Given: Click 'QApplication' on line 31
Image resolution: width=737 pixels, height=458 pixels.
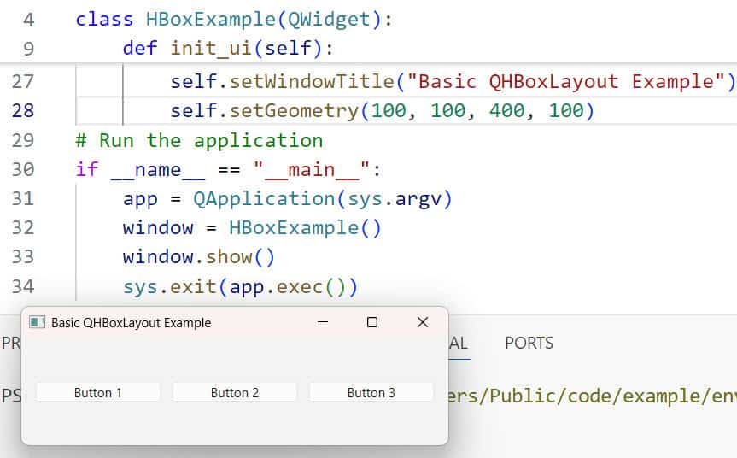Looking at the screenshot, I should 264,199.
